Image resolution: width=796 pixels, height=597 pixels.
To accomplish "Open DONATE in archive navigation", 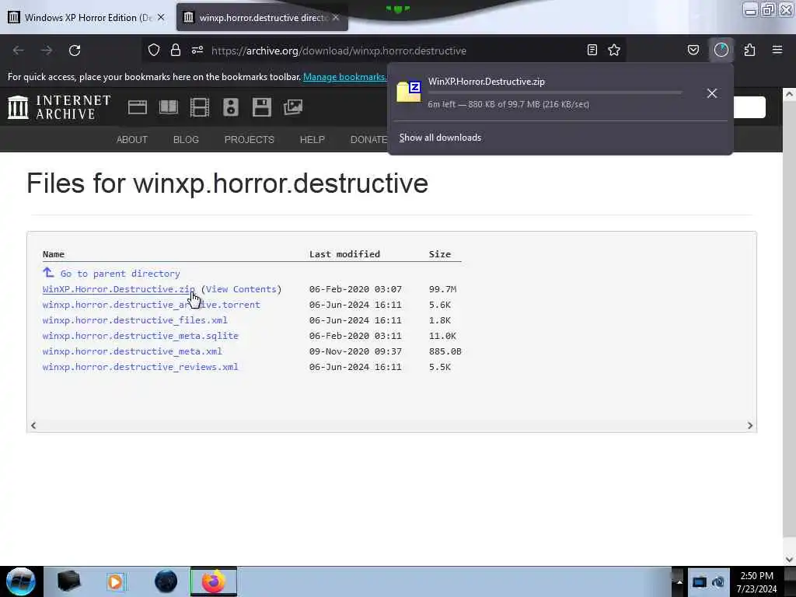I will tap(369, 140).
